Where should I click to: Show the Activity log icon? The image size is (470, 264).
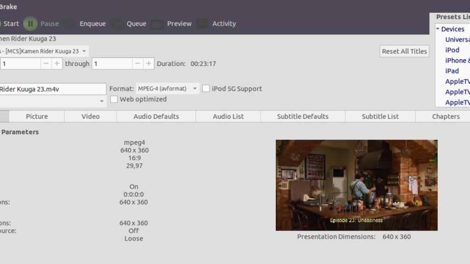pyautogui.click(x=203, y=24)
